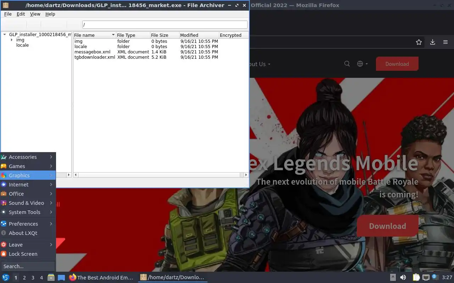Screen dimensions: 454x283
Task: Open Firefox downloads arrow icon
Action: (432, 42)
